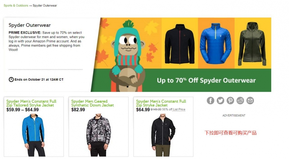289x159 pixels.
Task: Open Spyder Men Geared Synthetic Down Jacket title
Action: tap(92, 103)
